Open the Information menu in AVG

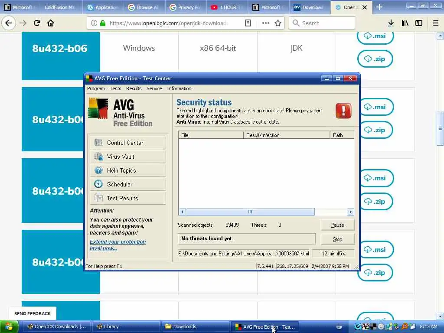pyautogui.click(x=179, y=88)
